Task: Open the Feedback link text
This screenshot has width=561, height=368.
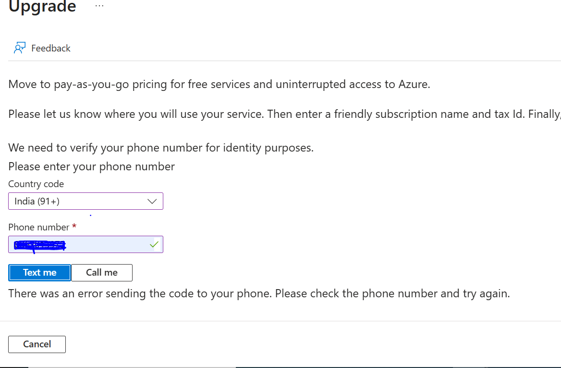Action: pos(50,48)
